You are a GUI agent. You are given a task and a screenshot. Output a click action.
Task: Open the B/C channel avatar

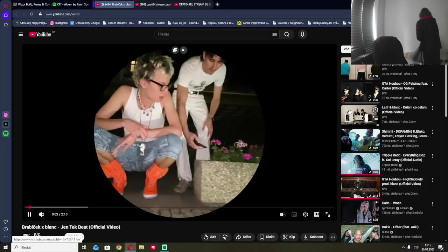point(26,236)
